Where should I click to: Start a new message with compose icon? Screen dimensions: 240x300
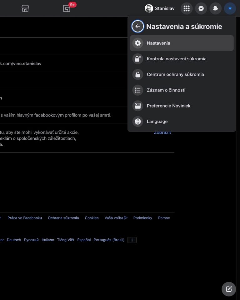click(229, 289)
